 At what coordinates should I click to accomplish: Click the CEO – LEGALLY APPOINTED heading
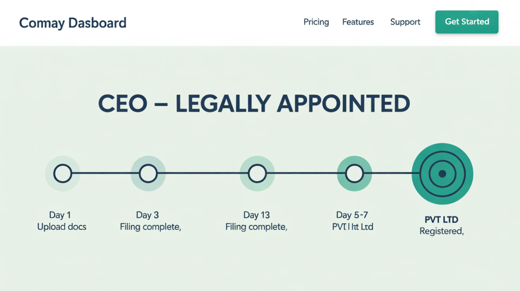click(x=254, y=103)
